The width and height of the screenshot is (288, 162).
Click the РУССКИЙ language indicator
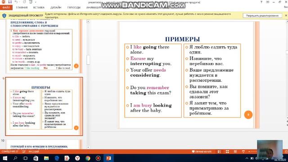click(34, 152)
